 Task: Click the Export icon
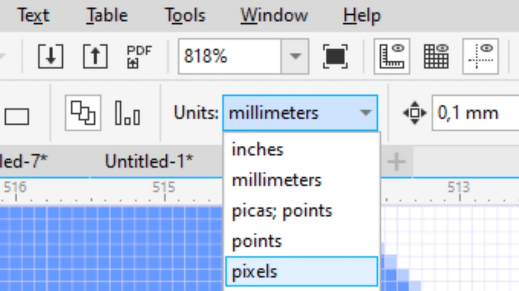coord(95,56)
